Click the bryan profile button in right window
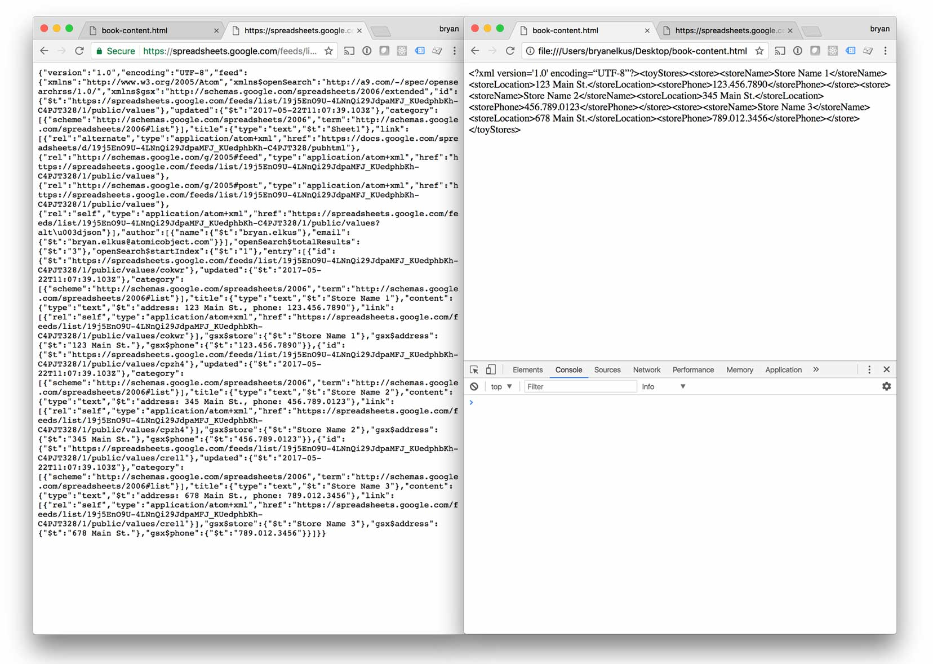The image size is (933, 664). 879,29
